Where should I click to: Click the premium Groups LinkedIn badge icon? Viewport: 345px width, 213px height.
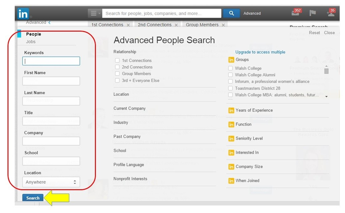231,60
